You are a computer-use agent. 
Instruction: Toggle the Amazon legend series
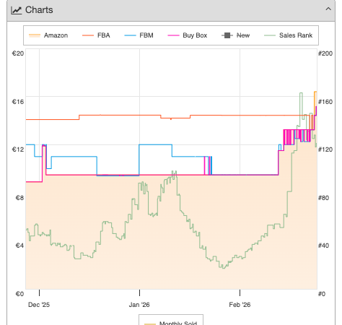48,35
